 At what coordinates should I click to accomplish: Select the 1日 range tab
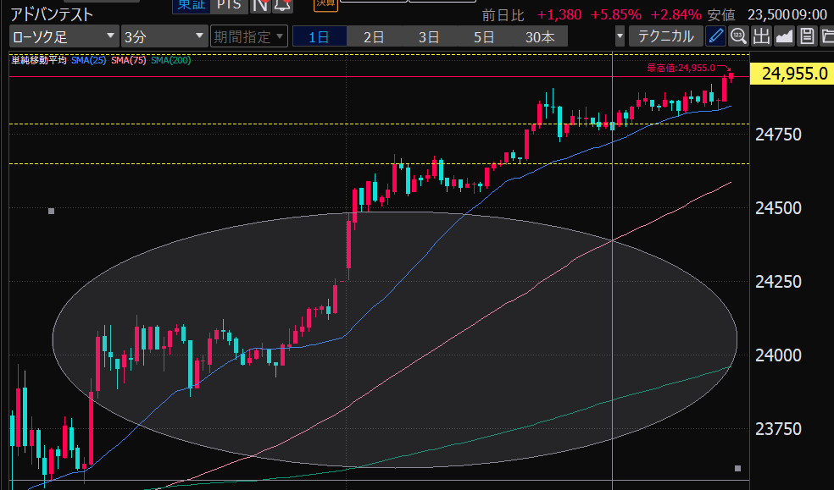coord(319,36)
